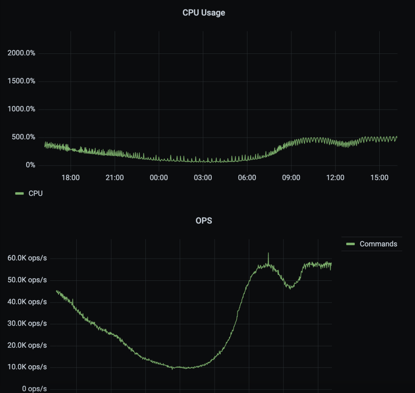
Task: Click the 1500.0% axis label
Action: pos(22,81)
